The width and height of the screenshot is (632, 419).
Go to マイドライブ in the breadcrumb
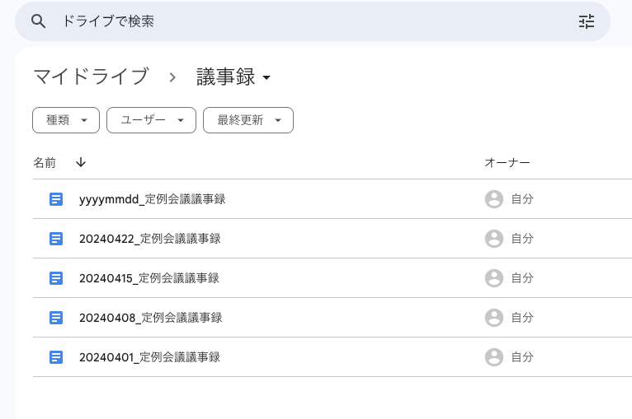[91, 77]
